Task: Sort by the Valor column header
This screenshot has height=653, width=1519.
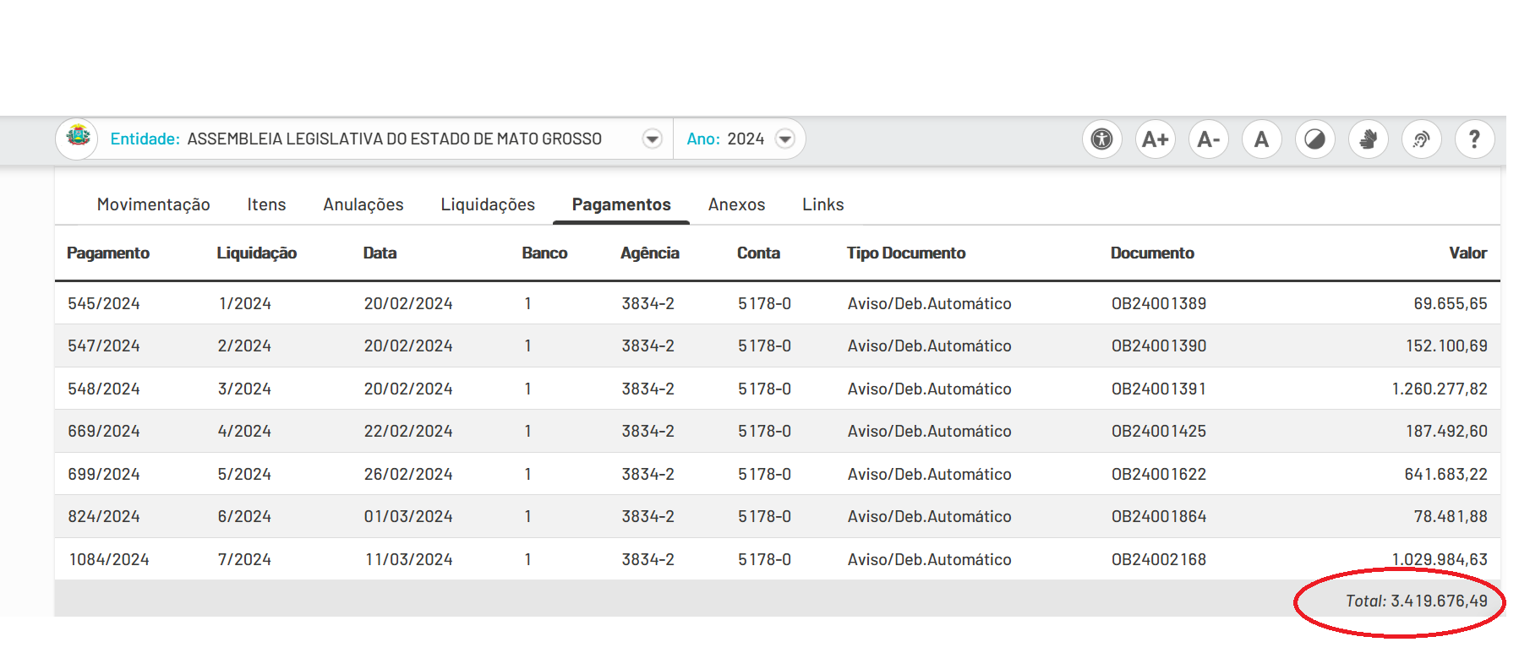Action: [x=1467, y=253]
